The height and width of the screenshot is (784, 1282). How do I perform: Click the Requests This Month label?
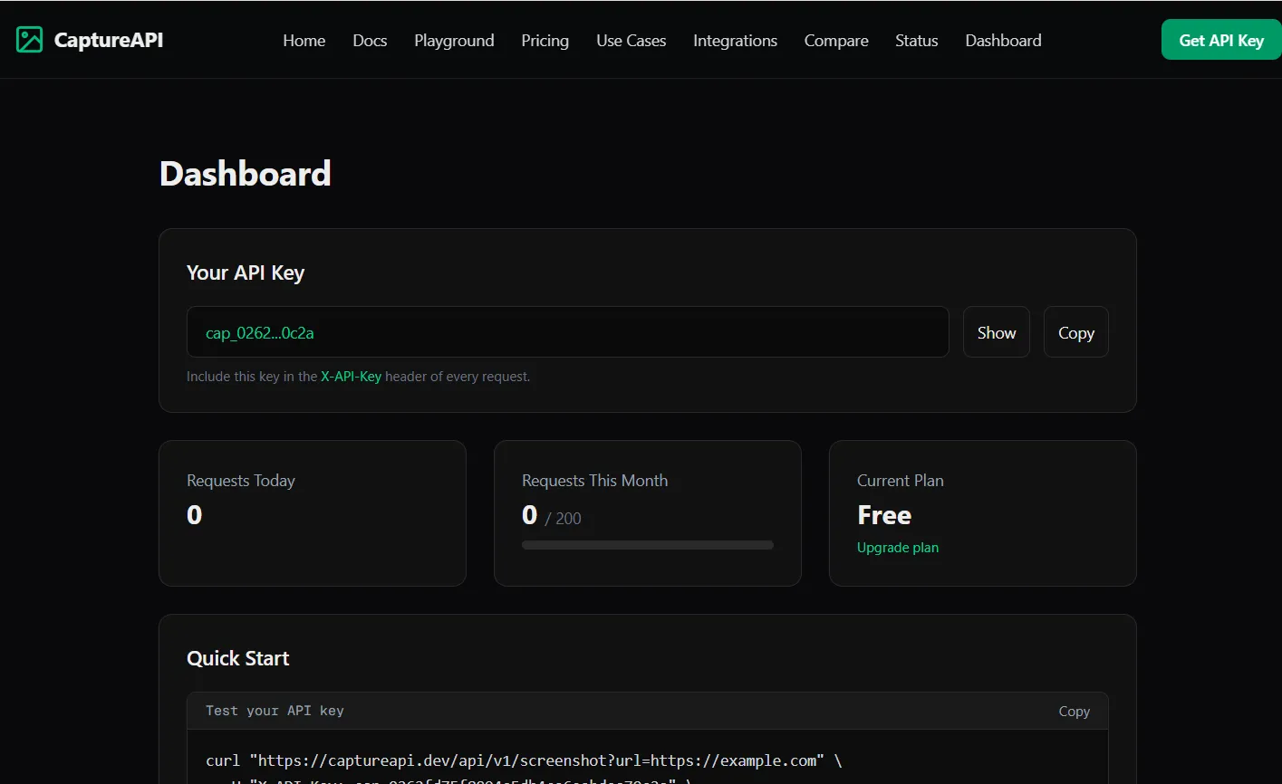point(594,481)
